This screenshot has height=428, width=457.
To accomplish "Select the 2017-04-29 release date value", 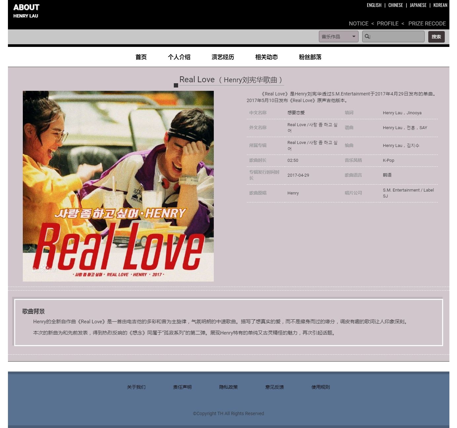I will click(x=298, y=175).
